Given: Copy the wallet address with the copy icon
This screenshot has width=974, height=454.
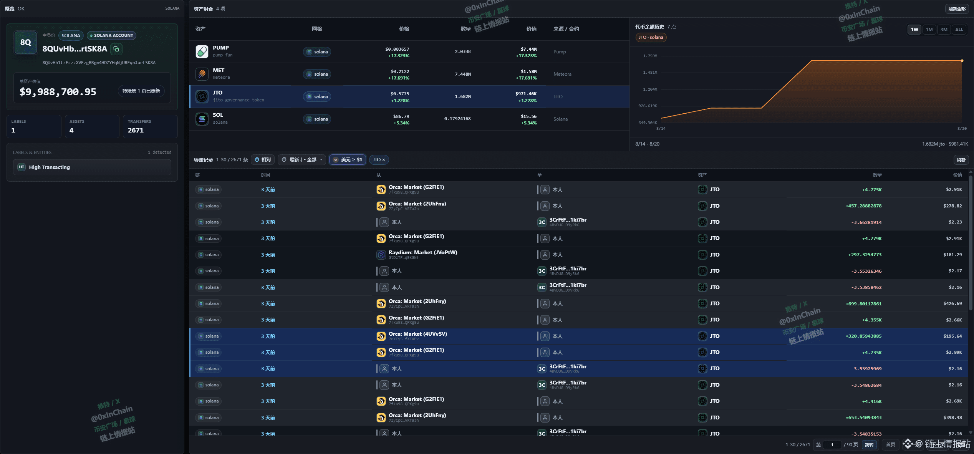Looking at the screenshot, I should (116, 49).
